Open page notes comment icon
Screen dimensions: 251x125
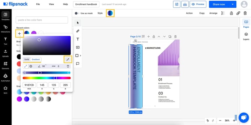pyautogui.click(x=143, y=37)
